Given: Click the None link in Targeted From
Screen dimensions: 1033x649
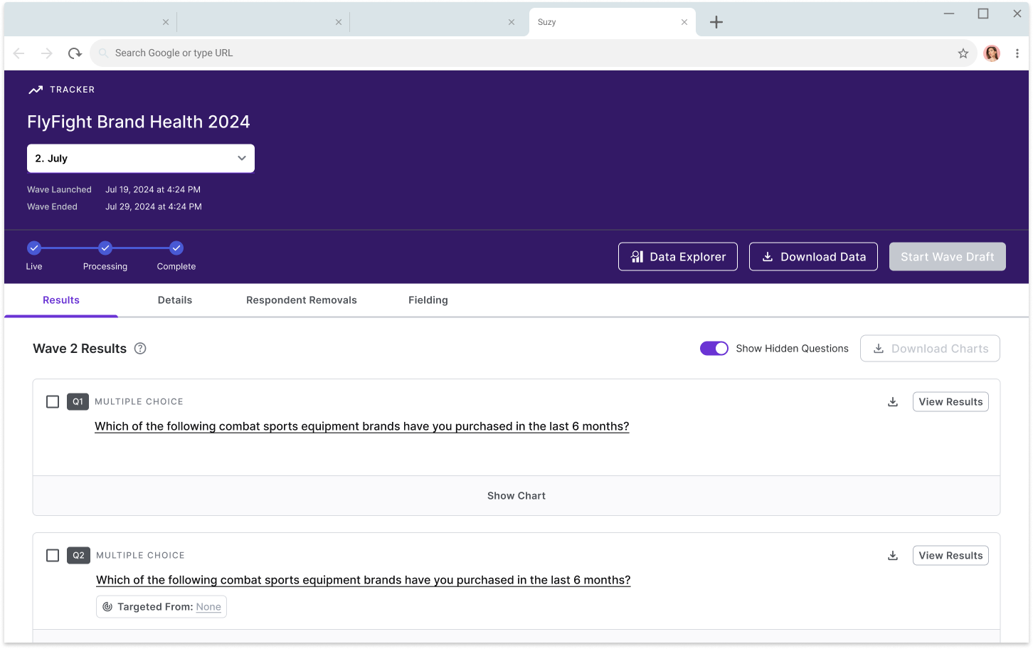Looking at the screenshot, I should (208, 607).
